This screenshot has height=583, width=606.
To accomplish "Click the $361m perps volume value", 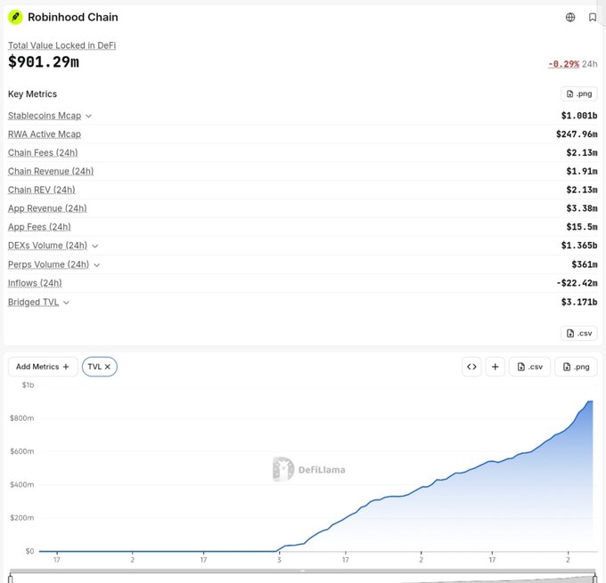I will (x=585, y=264).
